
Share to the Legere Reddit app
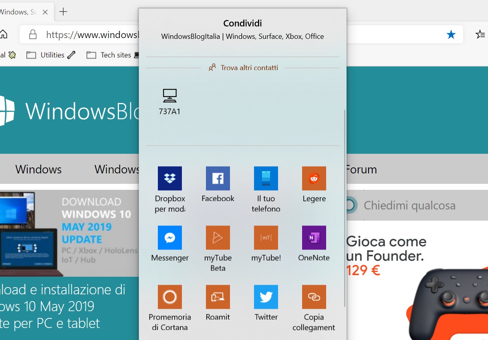pyautogui.click(x=314, y=185)
